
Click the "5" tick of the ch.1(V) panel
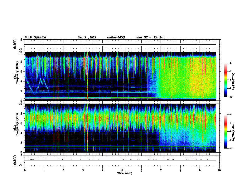click(22, 40)
